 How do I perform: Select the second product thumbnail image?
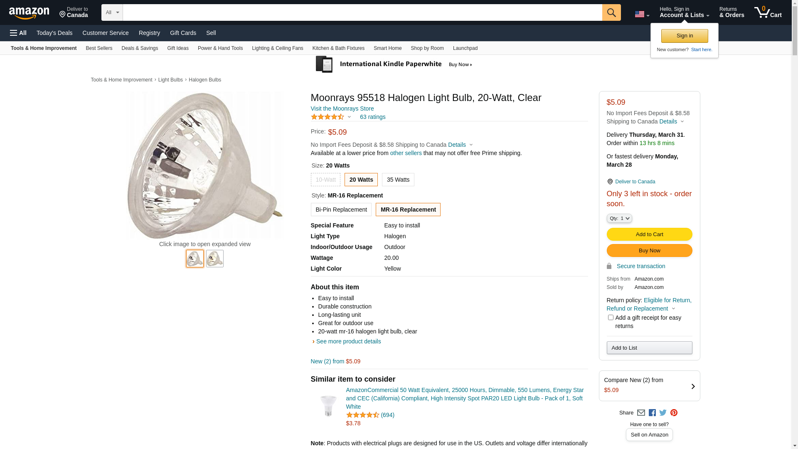[x=215, y=259]
